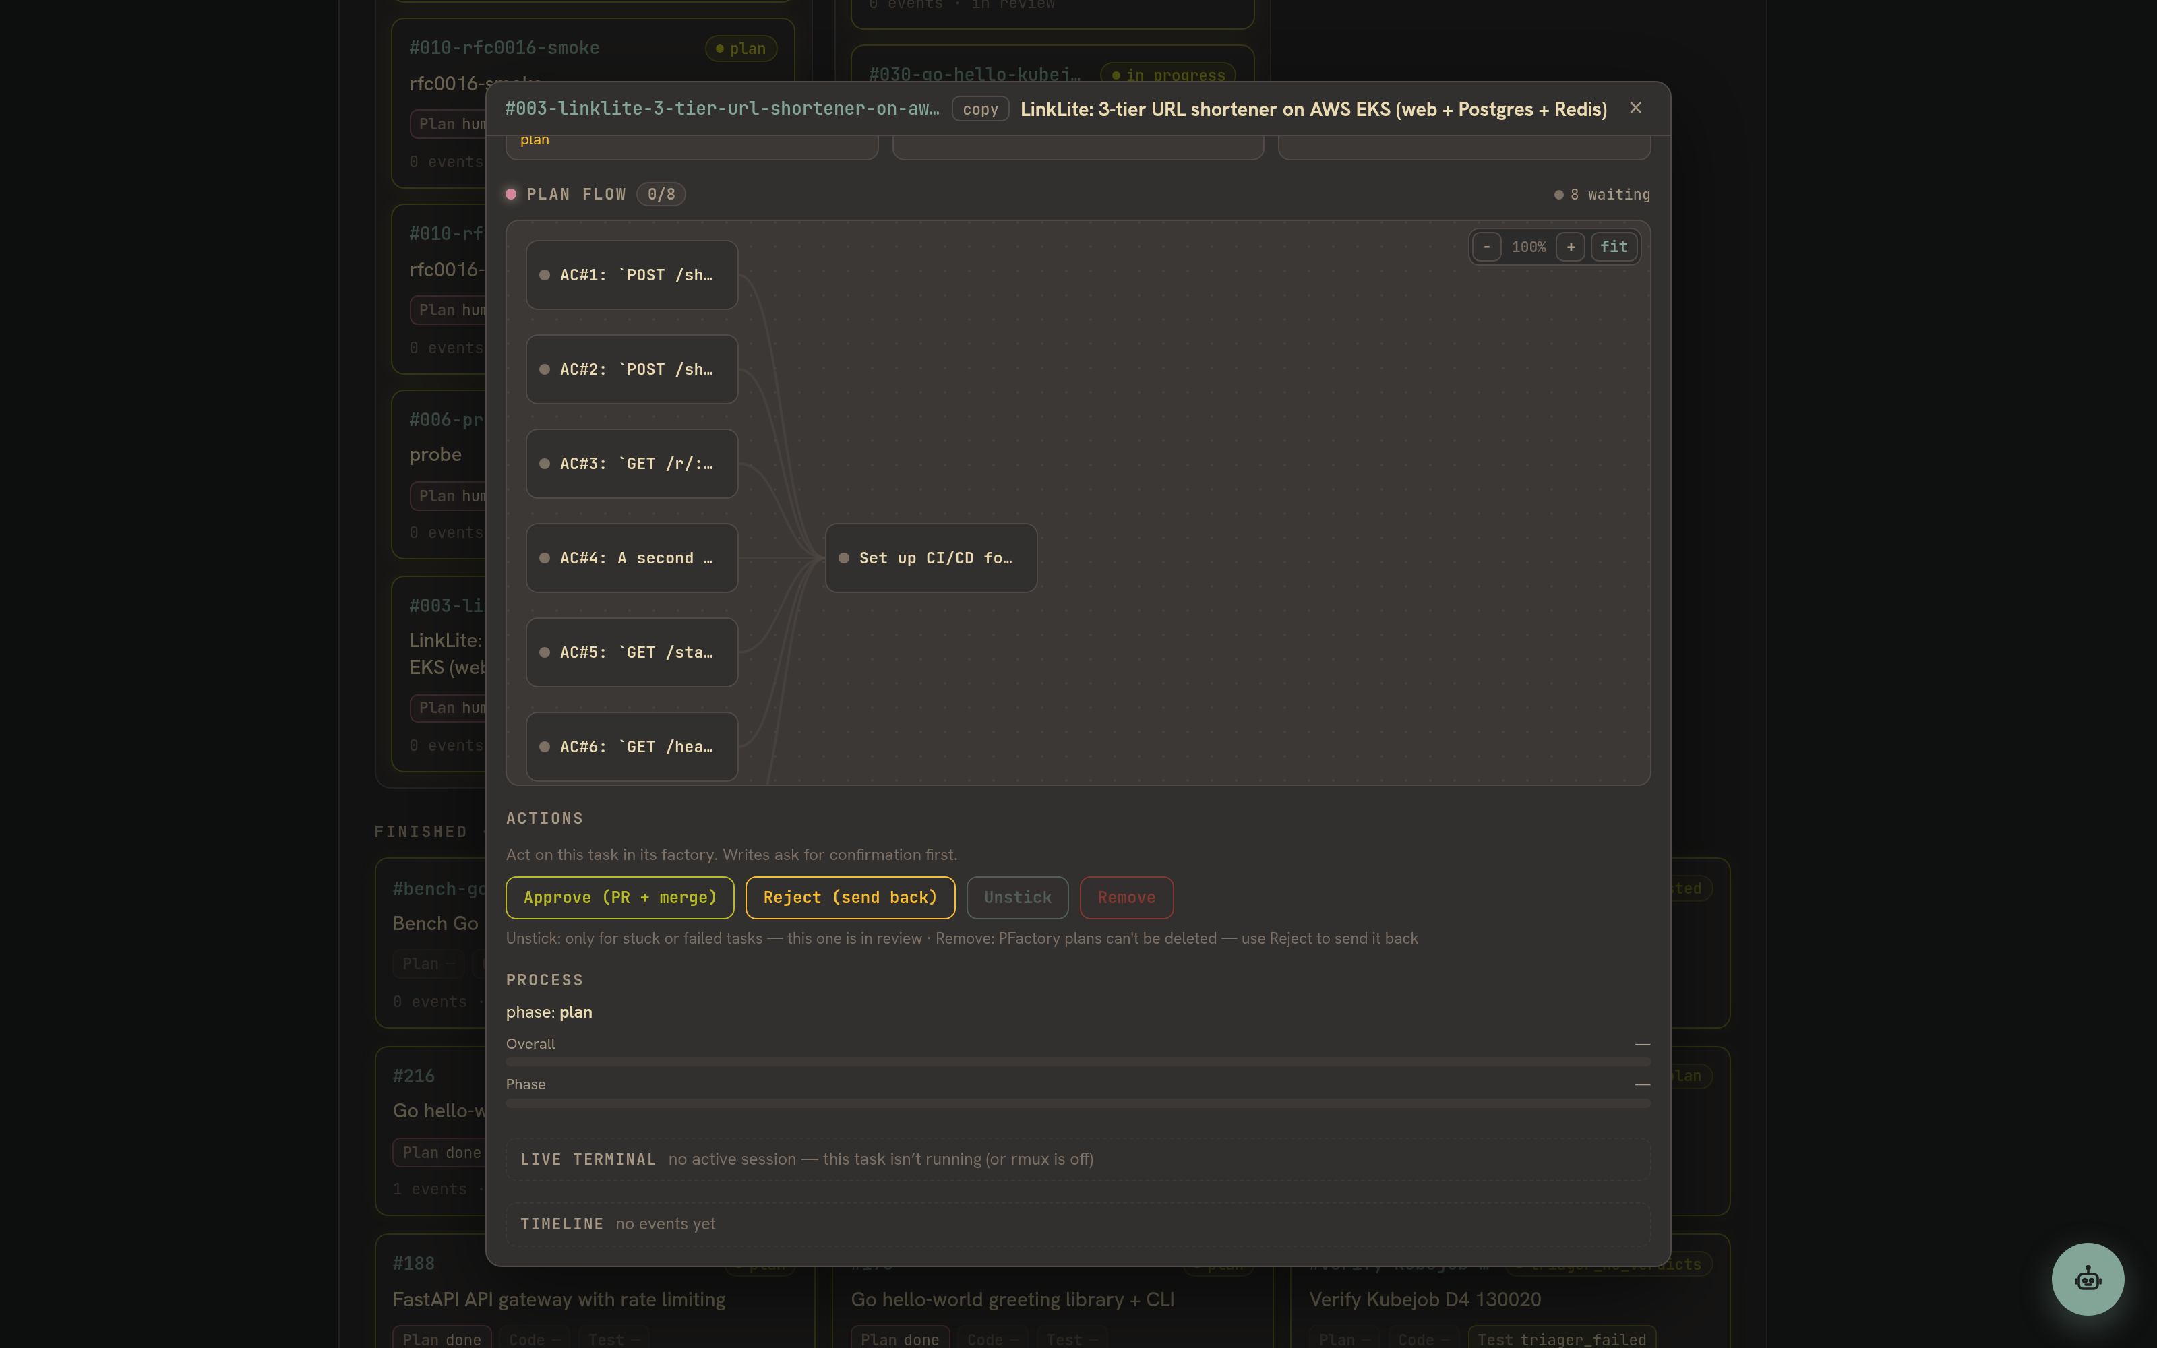This screenshot has width=2157, height=1348.
Task: Zoom out the plan flow graph
Action: (x=1487, y=247)
